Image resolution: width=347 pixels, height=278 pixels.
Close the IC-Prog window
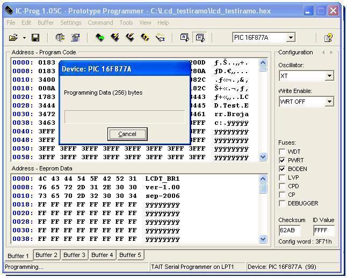pyautogui.click(x=333, y=11)
